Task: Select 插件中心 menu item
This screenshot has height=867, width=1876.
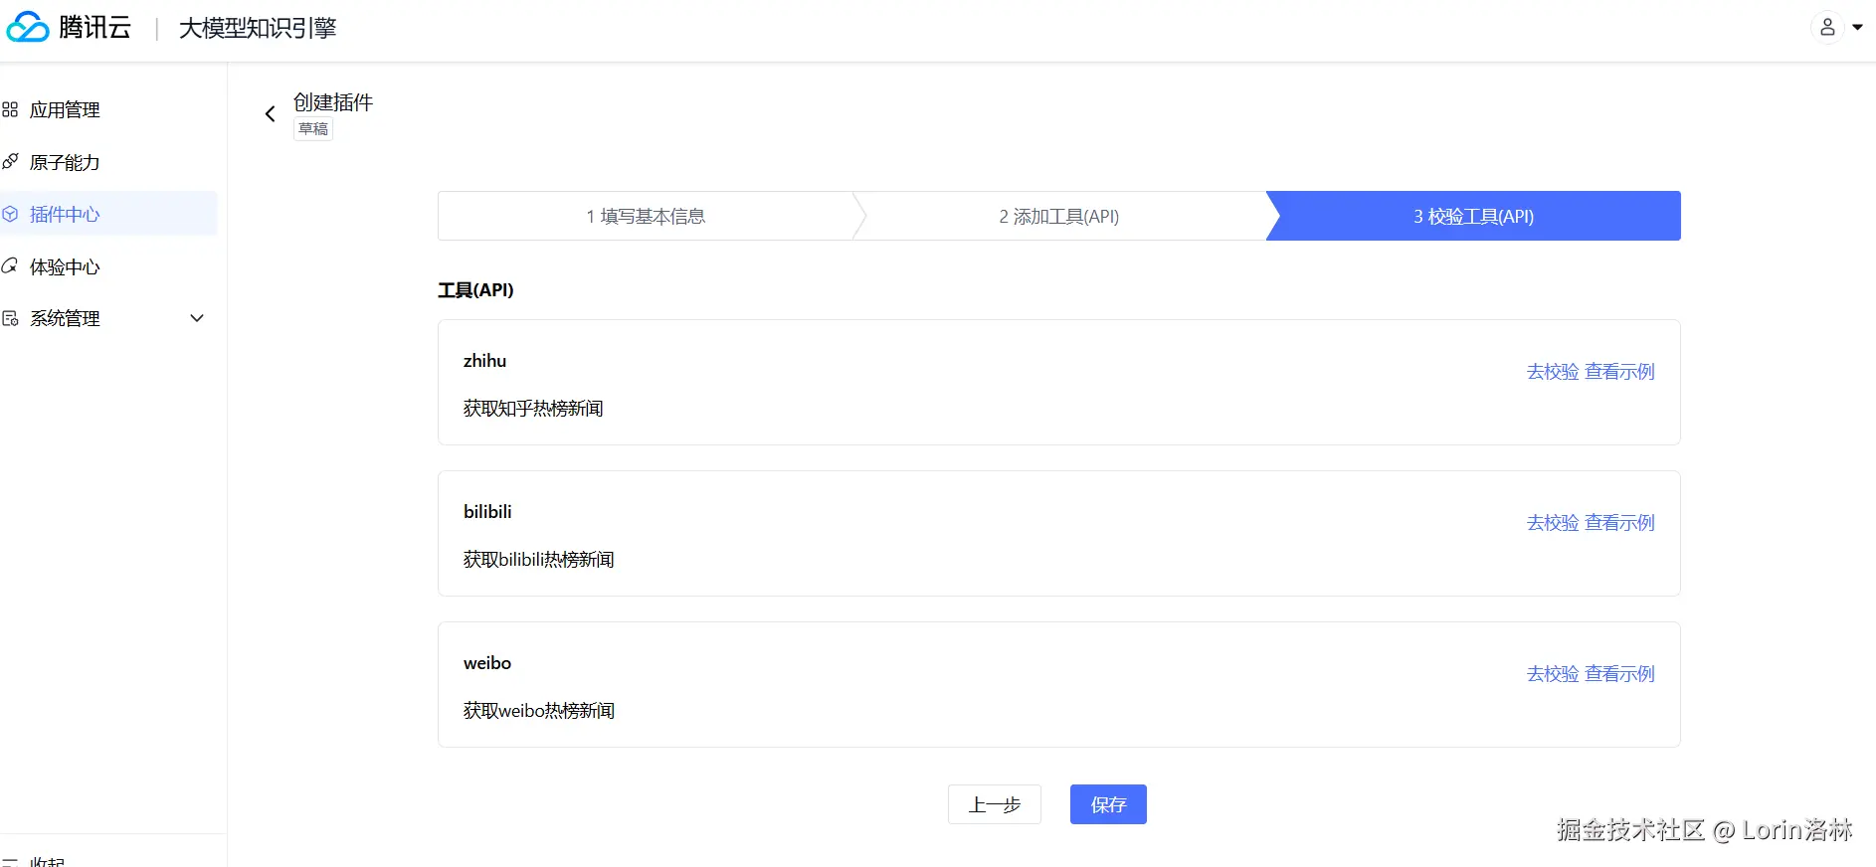Action: click(65, 214)
